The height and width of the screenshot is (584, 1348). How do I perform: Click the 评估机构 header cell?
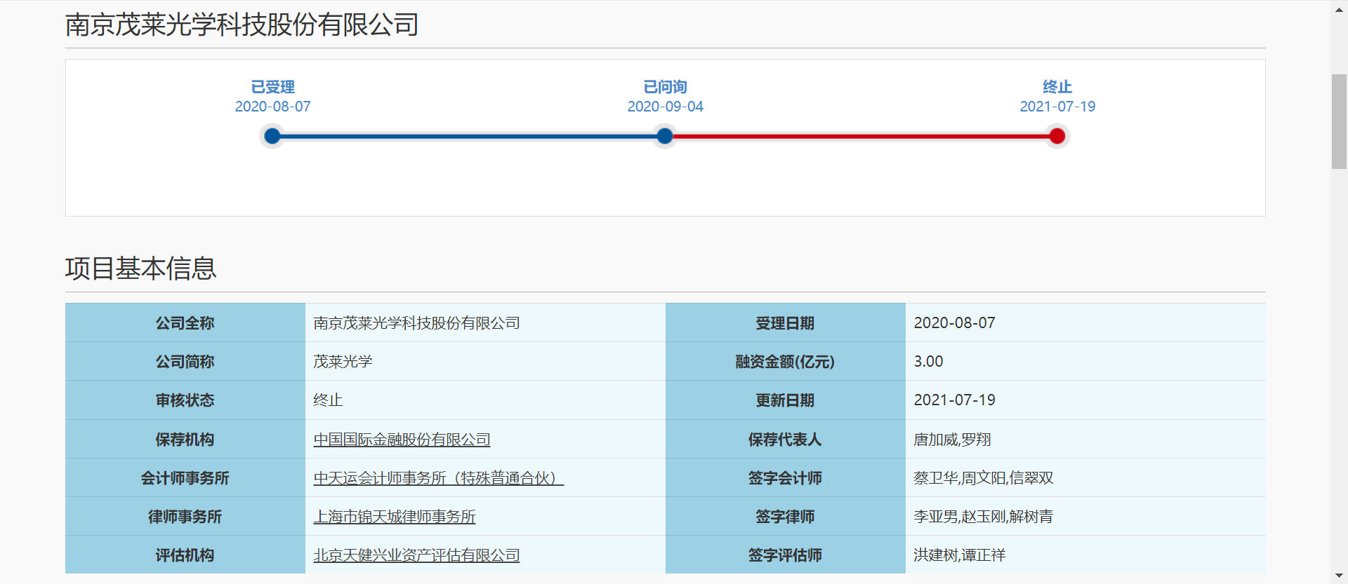[x=185, y=555]
